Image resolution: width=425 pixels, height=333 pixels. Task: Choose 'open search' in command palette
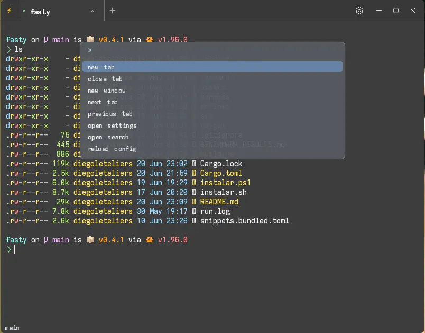pos(212,137)
